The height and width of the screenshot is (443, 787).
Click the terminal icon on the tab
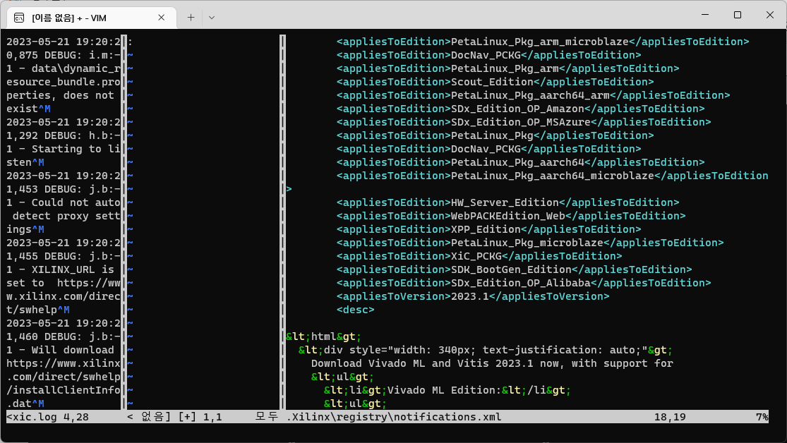[x=19, y=18]
